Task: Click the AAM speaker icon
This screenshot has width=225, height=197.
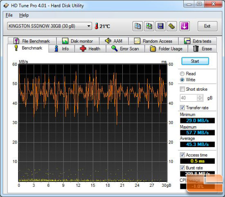Action: [108, 41]
